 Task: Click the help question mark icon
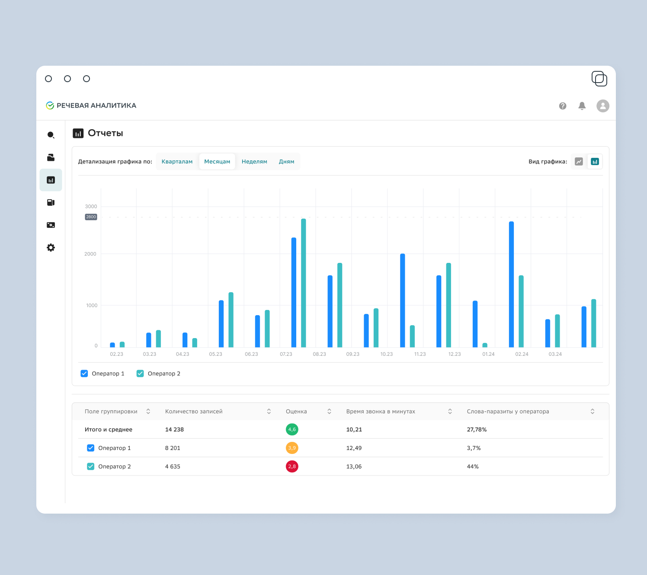[563, 106]
